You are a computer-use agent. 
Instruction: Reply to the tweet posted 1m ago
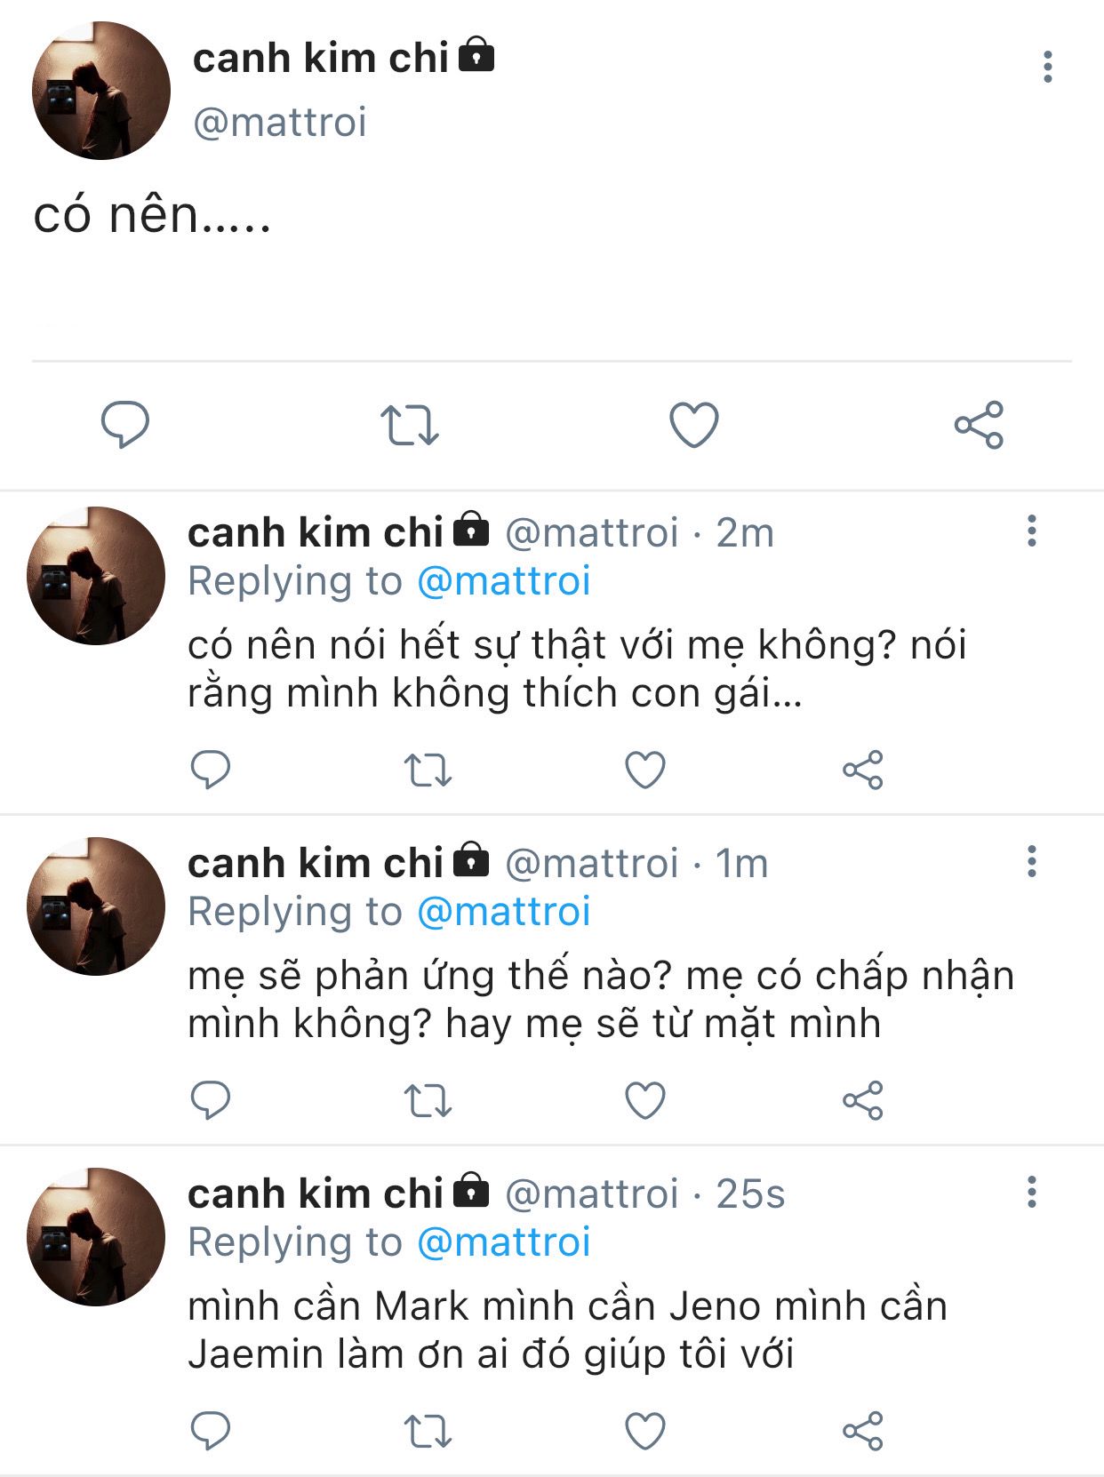tap(211, 1100)
